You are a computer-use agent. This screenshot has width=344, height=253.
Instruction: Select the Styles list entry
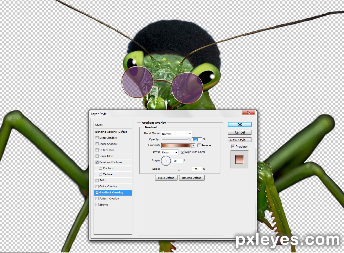113,125
